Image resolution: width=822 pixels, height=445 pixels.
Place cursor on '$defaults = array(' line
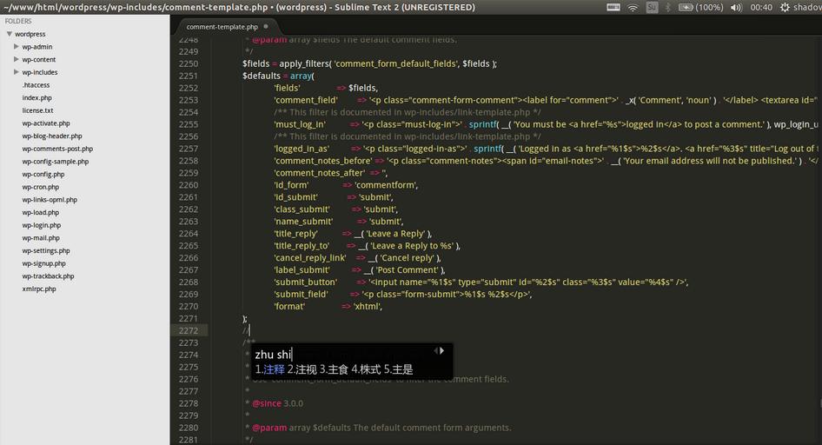[278, 76]
